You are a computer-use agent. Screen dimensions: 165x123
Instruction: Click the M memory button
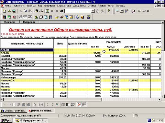tap(140, 11)
